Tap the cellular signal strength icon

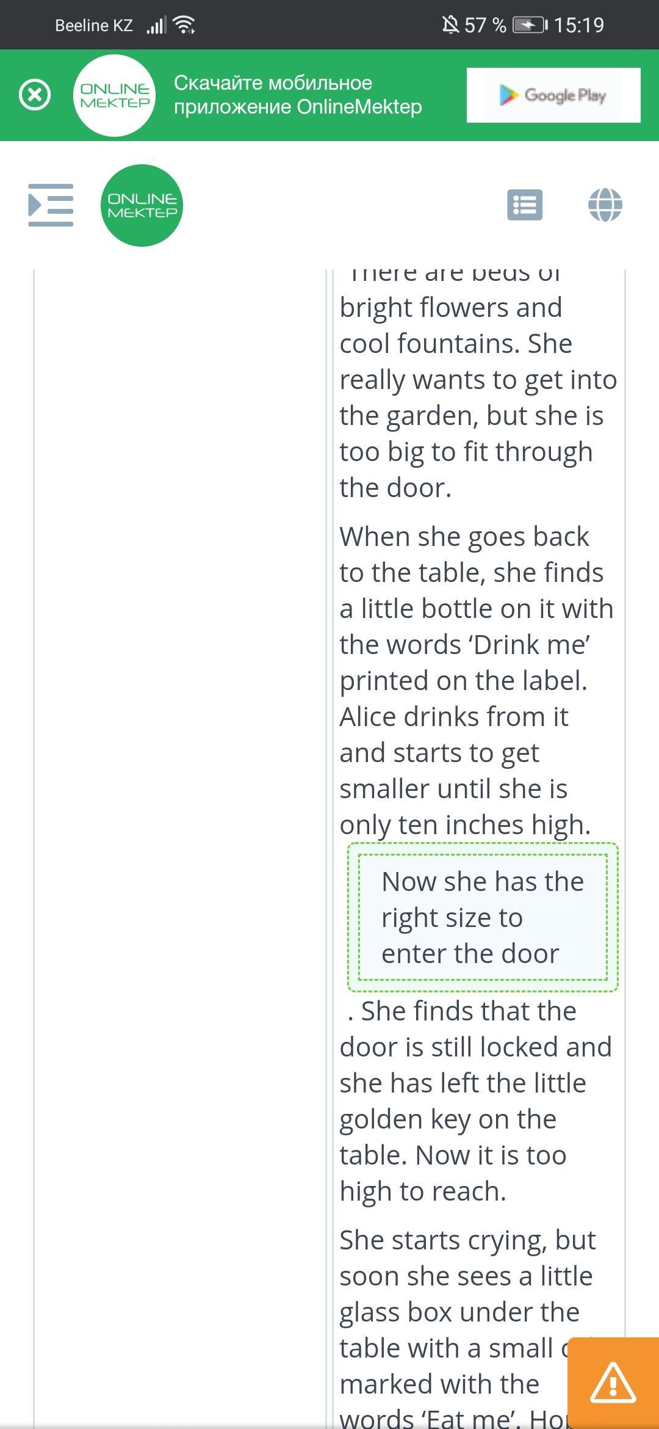click(156, 25)
